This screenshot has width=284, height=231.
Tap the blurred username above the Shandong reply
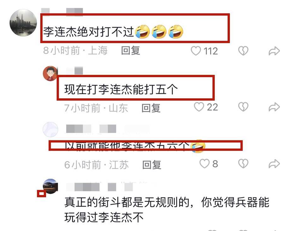74,70
